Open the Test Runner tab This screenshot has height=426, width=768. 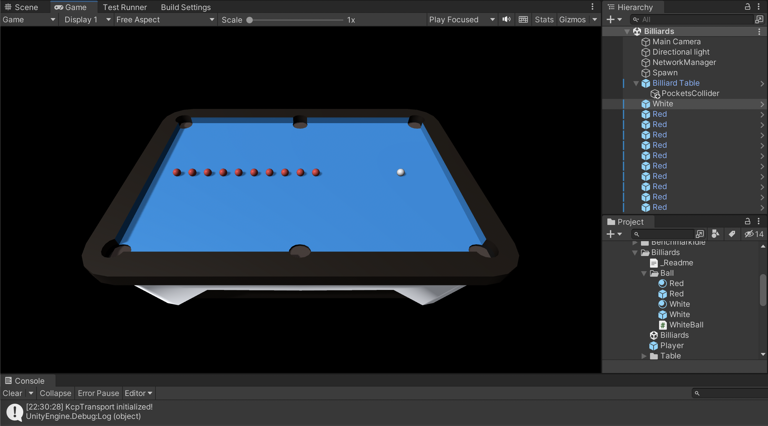pyautogui.click(x=124, y=7)
